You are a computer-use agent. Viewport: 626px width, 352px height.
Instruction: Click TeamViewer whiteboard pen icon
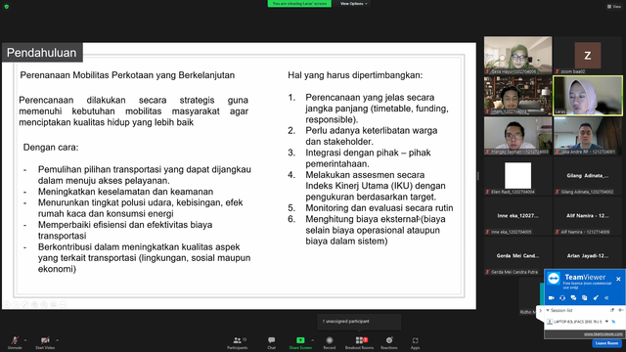[x=596, y=297]
